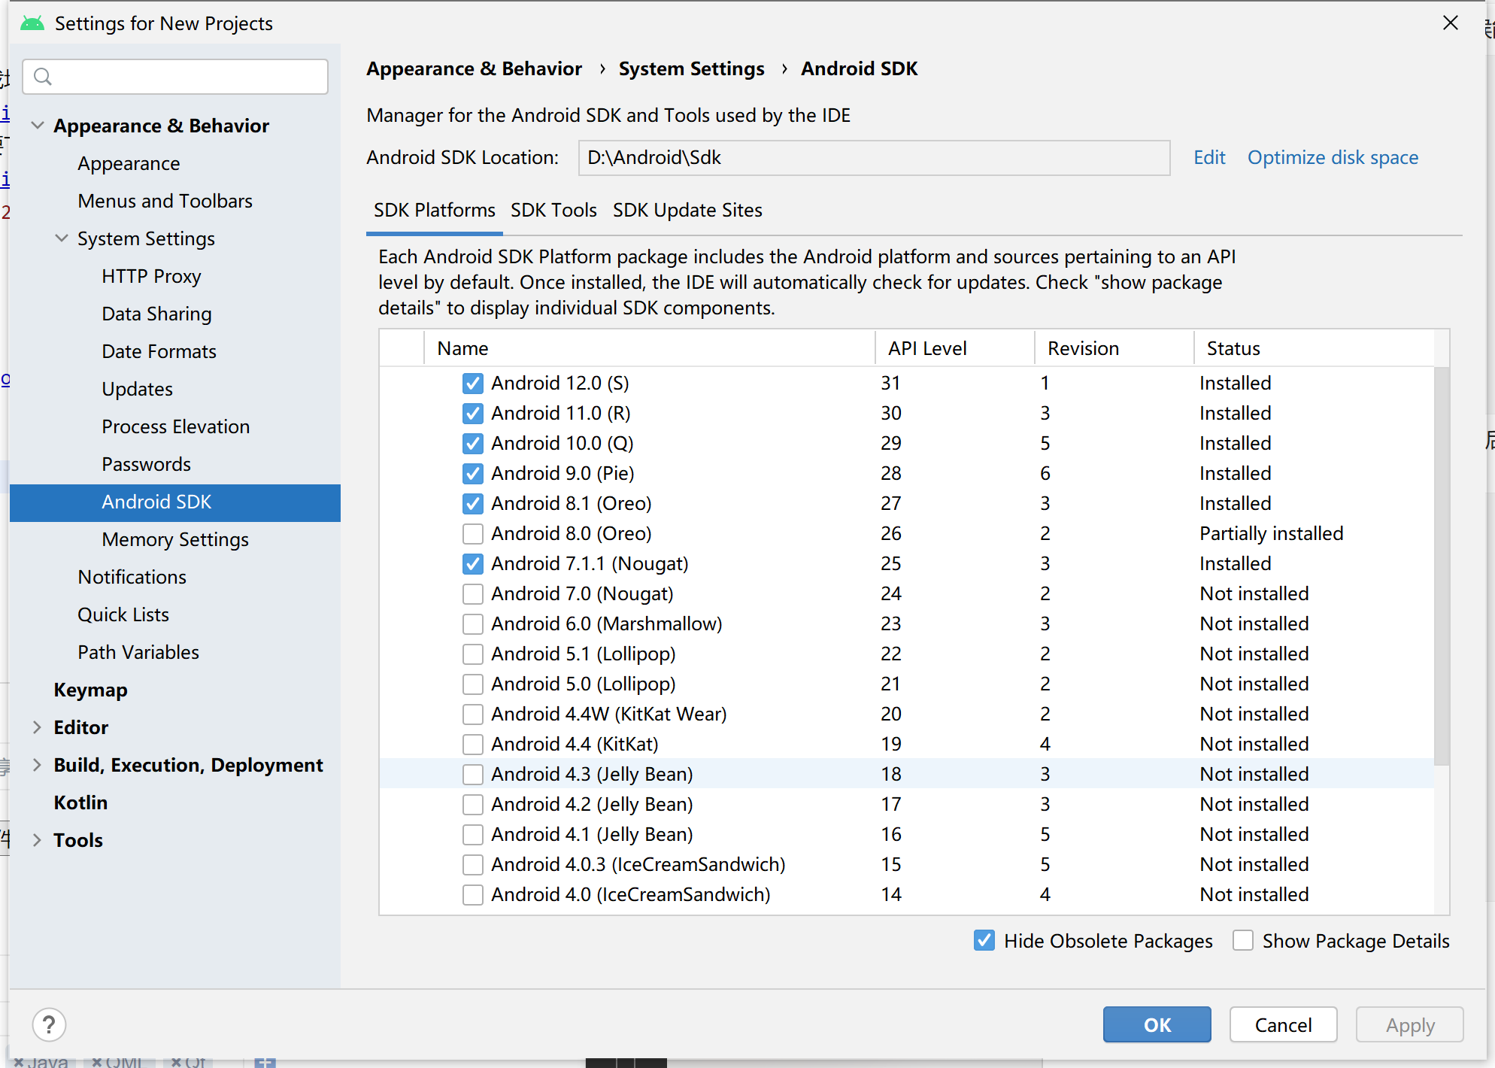Open Passwords settings
Viewport: 1495px width, 1068px height.
[146, 464]
